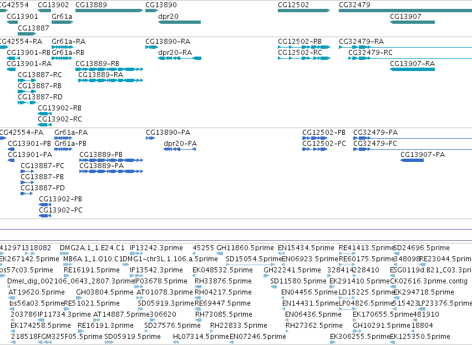Image resolution: width=472 pixels, height=345 pixels.
Task: Click the RH73085.5prime EST label
Action: (224, 314)
